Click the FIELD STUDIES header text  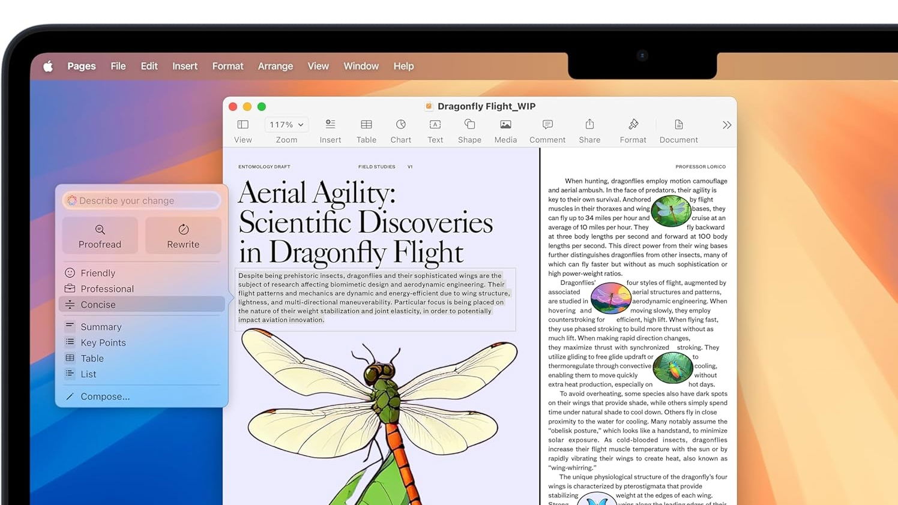[376, 167]
